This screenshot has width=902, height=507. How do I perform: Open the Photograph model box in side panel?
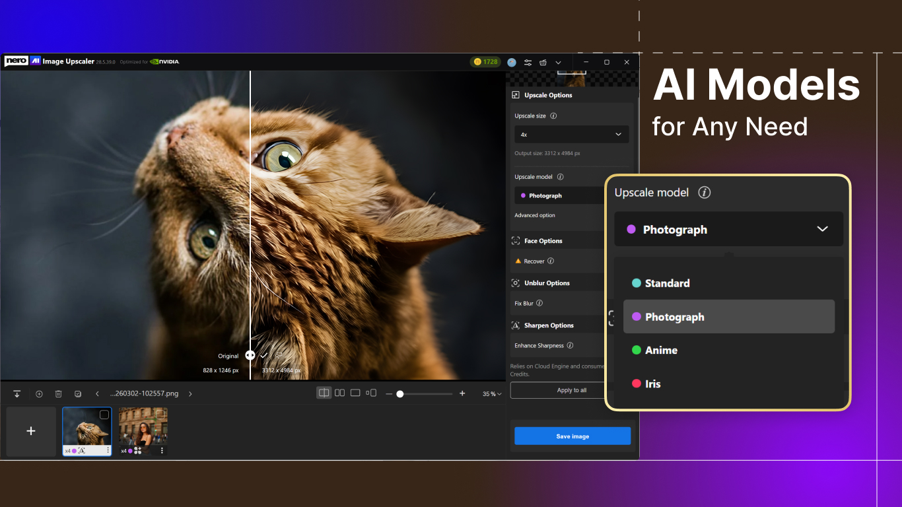[560, 195]
